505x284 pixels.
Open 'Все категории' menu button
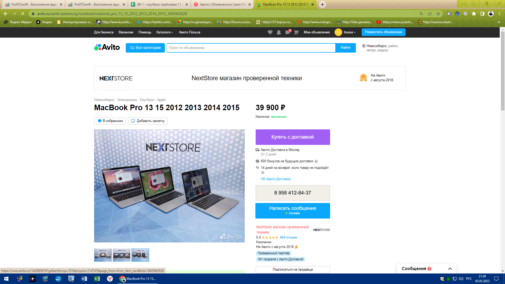(145, 48)
